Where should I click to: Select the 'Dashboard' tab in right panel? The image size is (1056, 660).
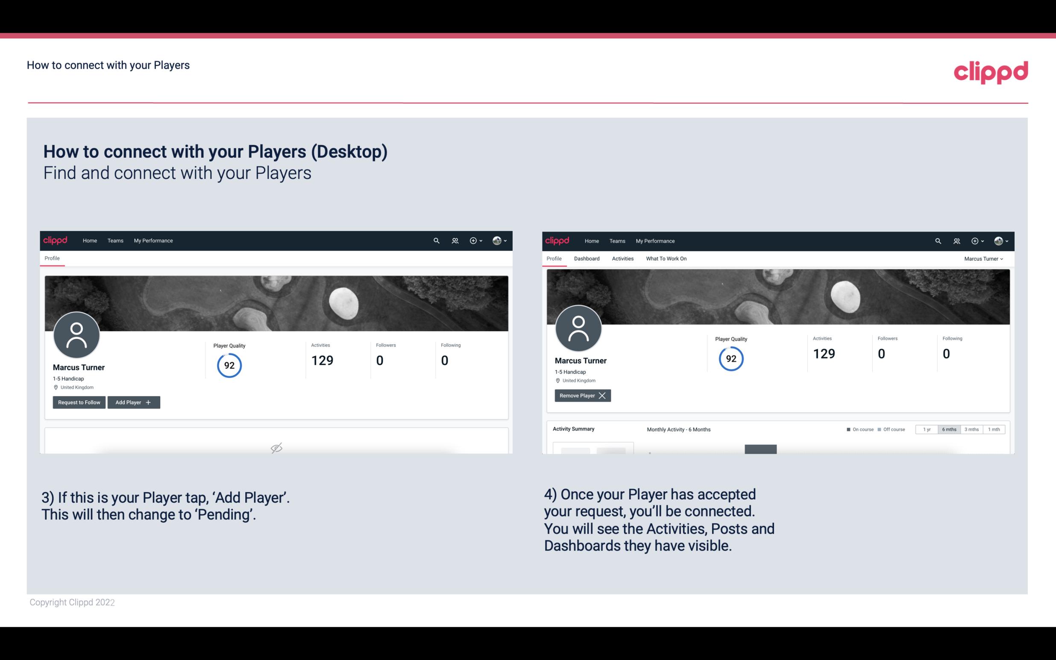[x=585, y=258]
